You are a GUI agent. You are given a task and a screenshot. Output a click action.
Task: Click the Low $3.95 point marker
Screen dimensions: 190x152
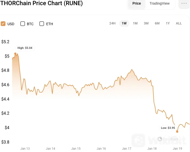(177, 131)
